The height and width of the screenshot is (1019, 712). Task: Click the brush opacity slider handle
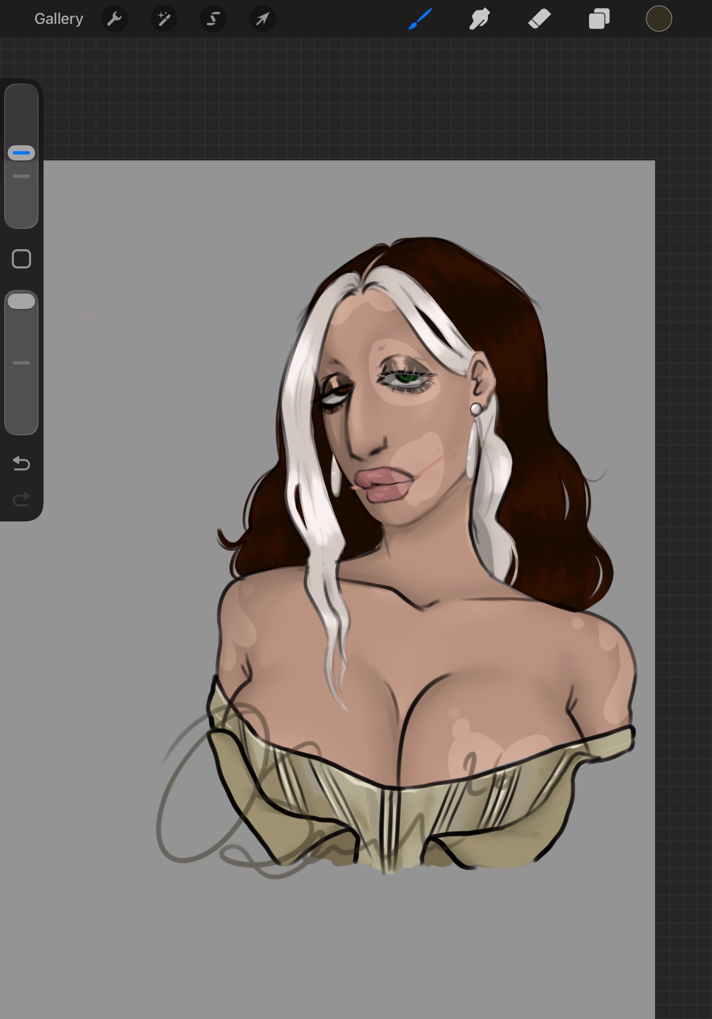pos(21,301)
